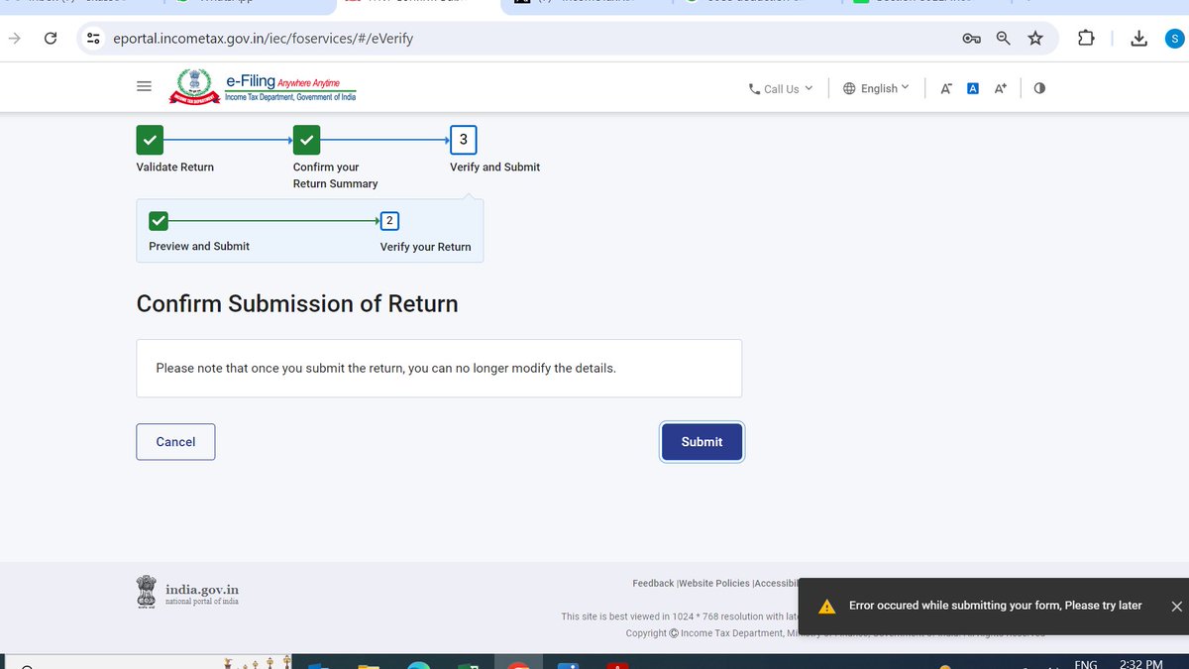
Task: Click the warning triangle in the error toast
Action: [x=827, y=607]
